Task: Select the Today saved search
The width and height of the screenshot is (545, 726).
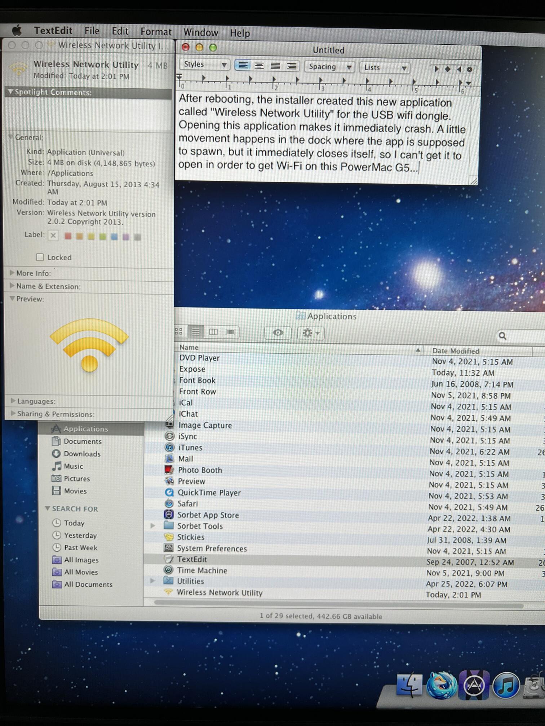Action: pos(74,523)
